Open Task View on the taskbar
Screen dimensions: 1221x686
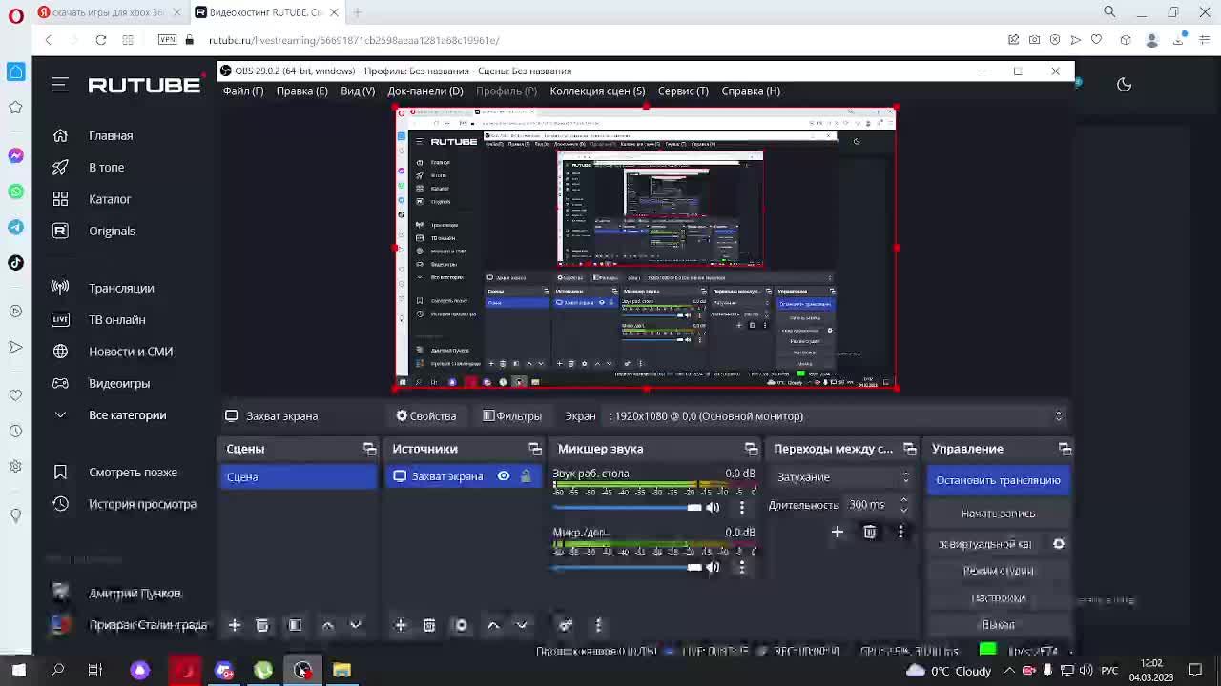[x=95, y=670]
